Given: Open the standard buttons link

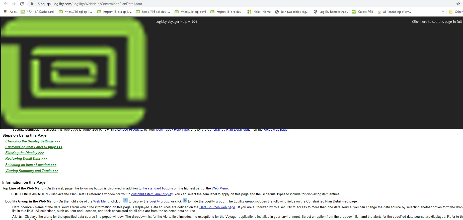Looking at the screenshot, I should click(x=158, y=188).
